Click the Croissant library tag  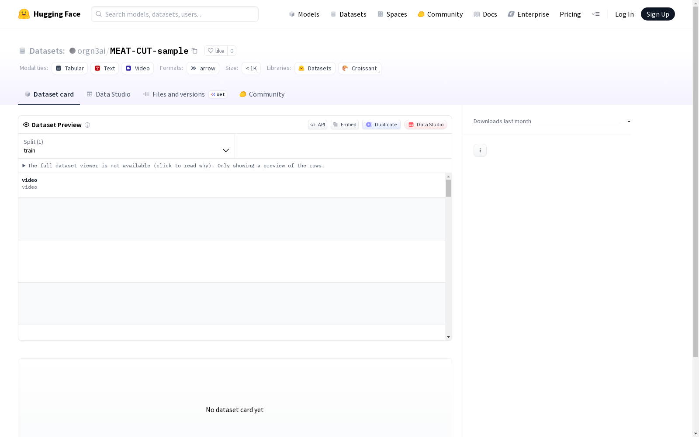[360, 68]
